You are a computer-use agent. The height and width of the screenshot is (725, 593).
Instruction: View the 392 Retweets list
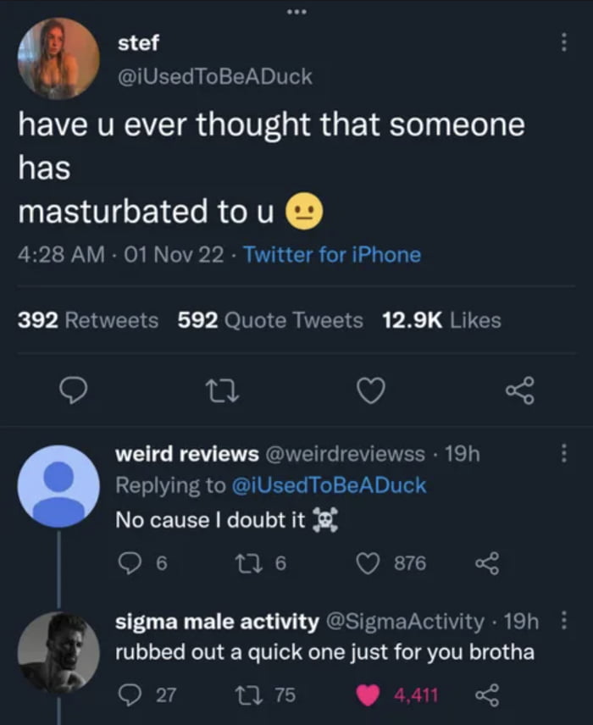[88, 320]
